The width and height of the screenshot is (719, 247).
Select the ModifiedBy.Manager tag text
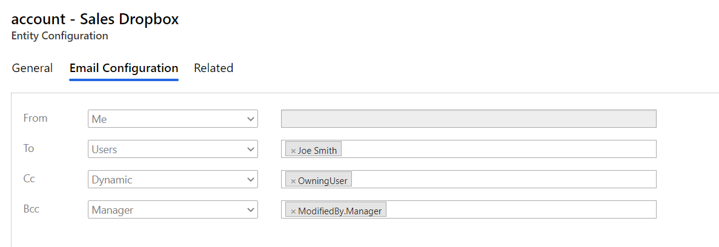pyautogui.click(x=340, y=211)
